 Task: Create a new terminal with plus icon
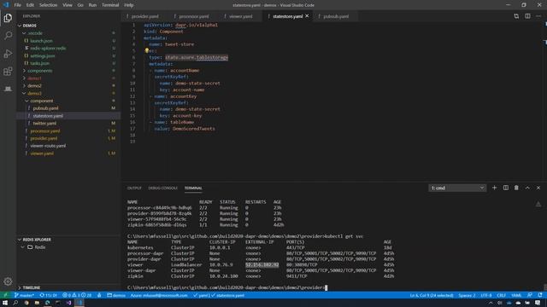[494, 188]
